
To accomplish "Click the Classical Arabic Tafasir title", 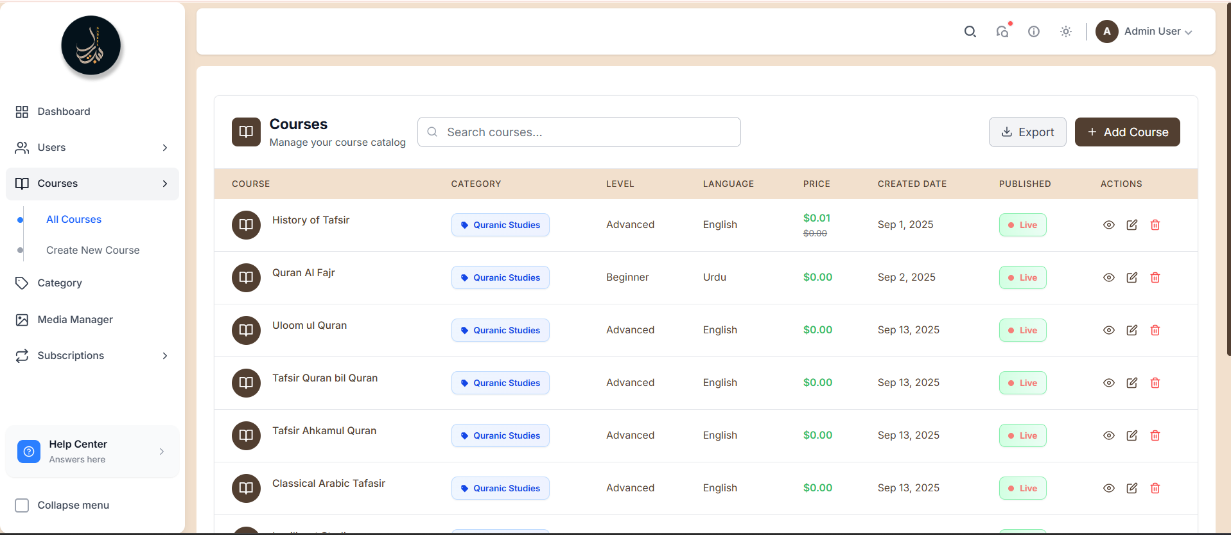I will tap(329, 484).
